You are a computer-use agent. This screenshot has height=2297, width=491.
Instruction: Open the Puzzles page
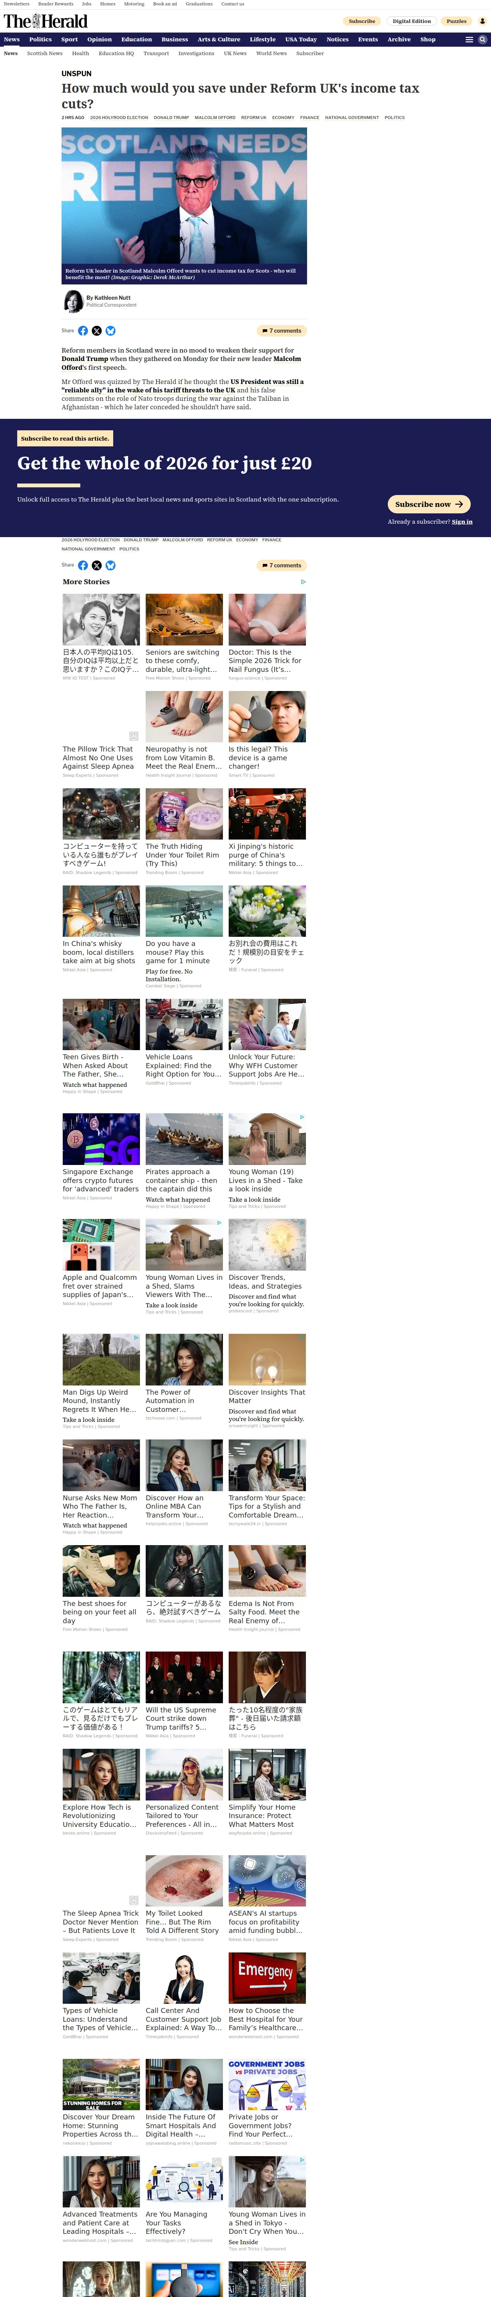[457, 21]
